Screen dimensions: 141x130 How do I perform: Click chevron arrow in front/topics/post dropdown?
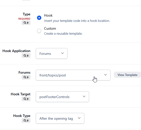[x=105, y=75]
